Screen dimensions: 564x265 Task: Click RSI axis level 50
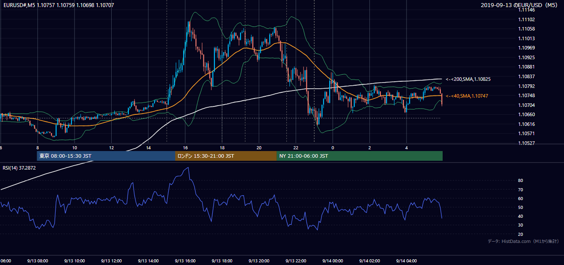pos(520,207)
